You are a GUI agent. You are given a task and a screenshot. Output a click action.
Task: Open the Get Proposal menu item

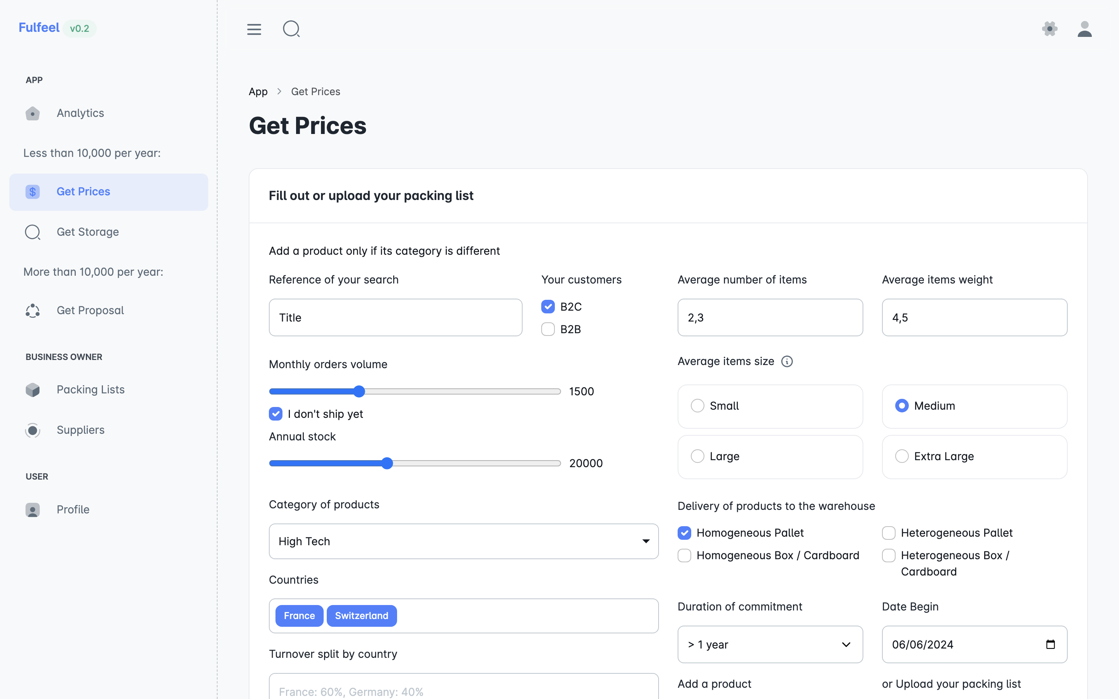90,311
